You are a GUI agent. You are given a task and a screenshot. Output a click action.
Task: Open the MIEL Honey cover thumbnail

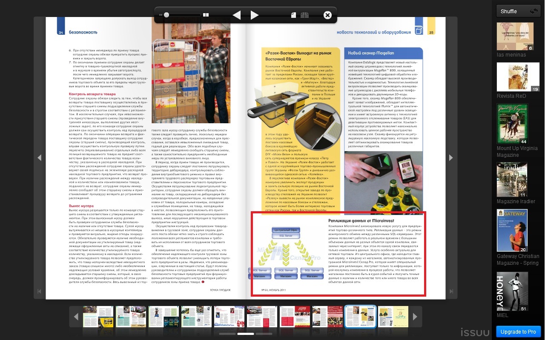513,292
